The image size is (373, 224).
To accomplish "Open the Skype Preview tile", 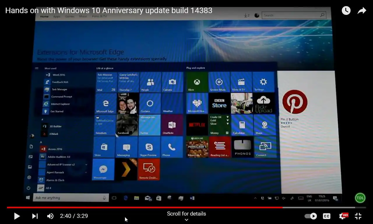I will point(149,147).
